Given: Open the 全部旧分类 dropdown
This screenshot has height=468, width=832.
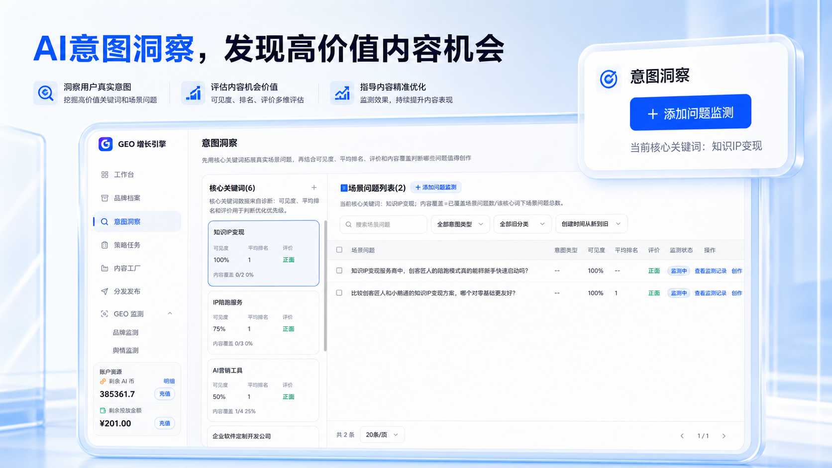Looking at the screenshot, I should pyautogui.click(x=522, y=224).
